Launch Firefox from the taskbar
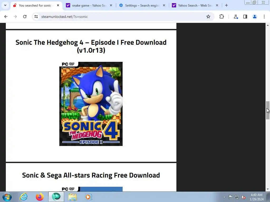The height and width of the screenshot is (202, 270). coord(40,197)
